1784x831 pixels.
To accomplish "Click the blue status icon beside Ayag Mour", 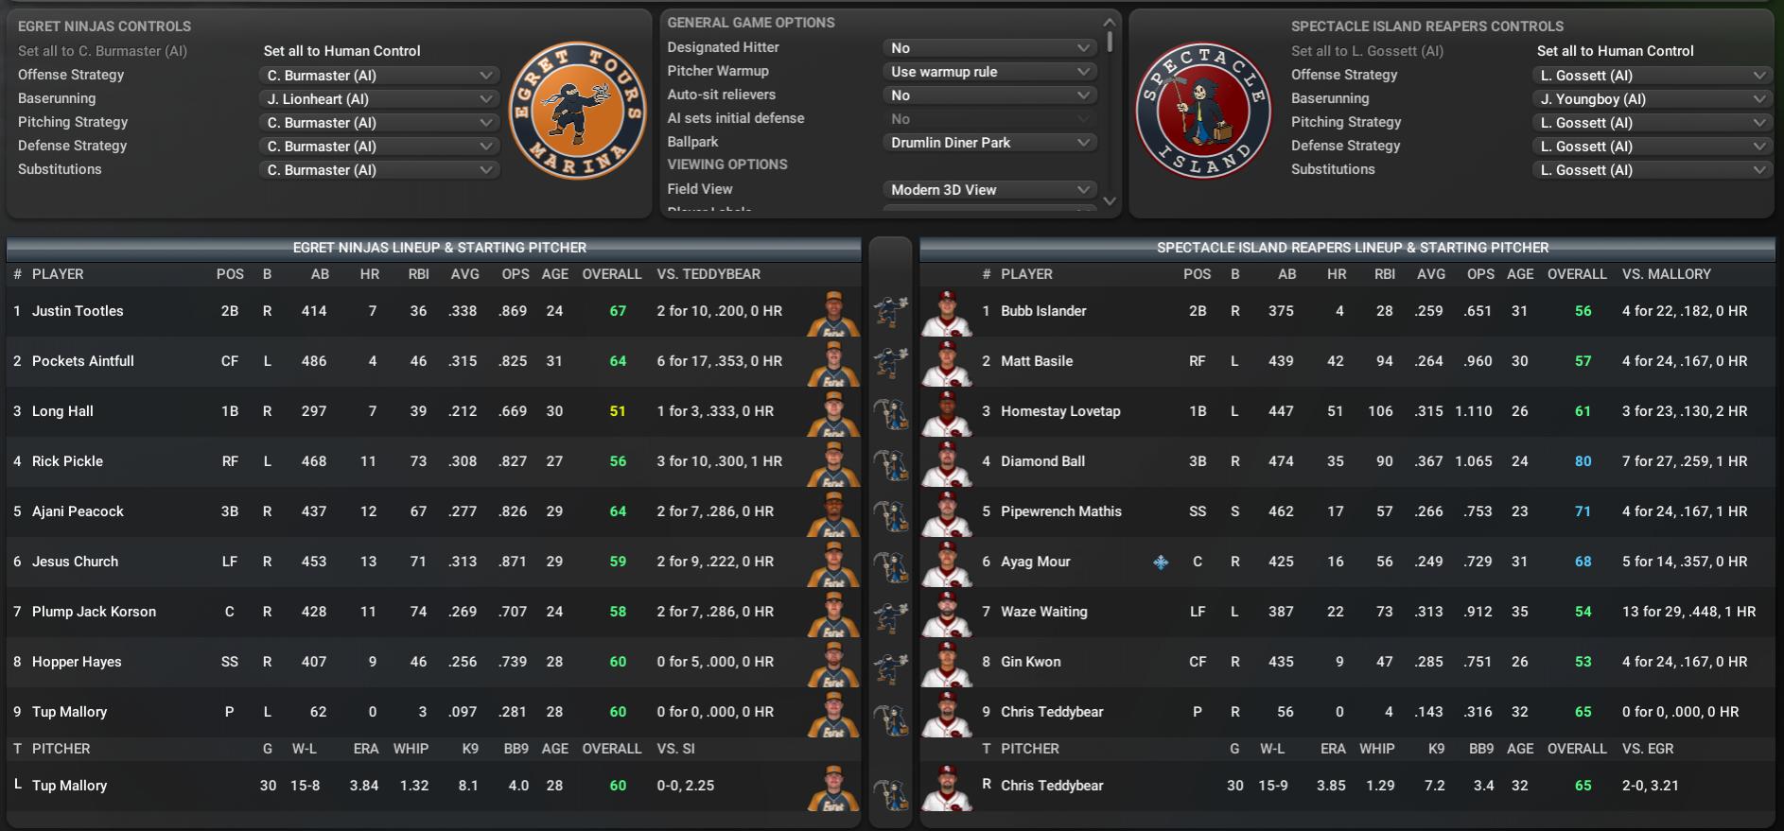I will click(1161, 563).
